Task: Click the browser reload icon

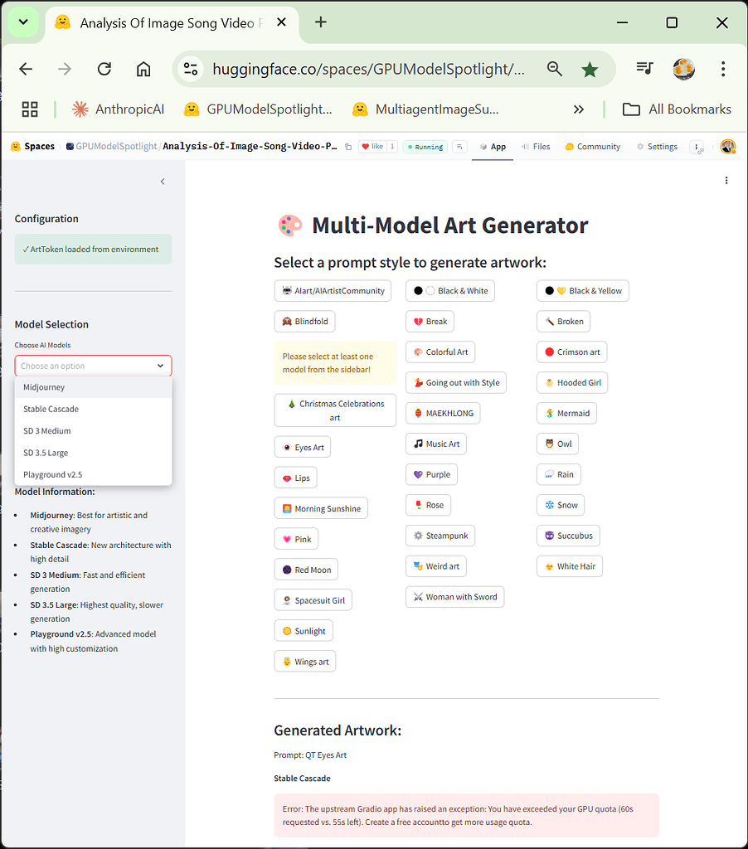Action: coord(104,70)
